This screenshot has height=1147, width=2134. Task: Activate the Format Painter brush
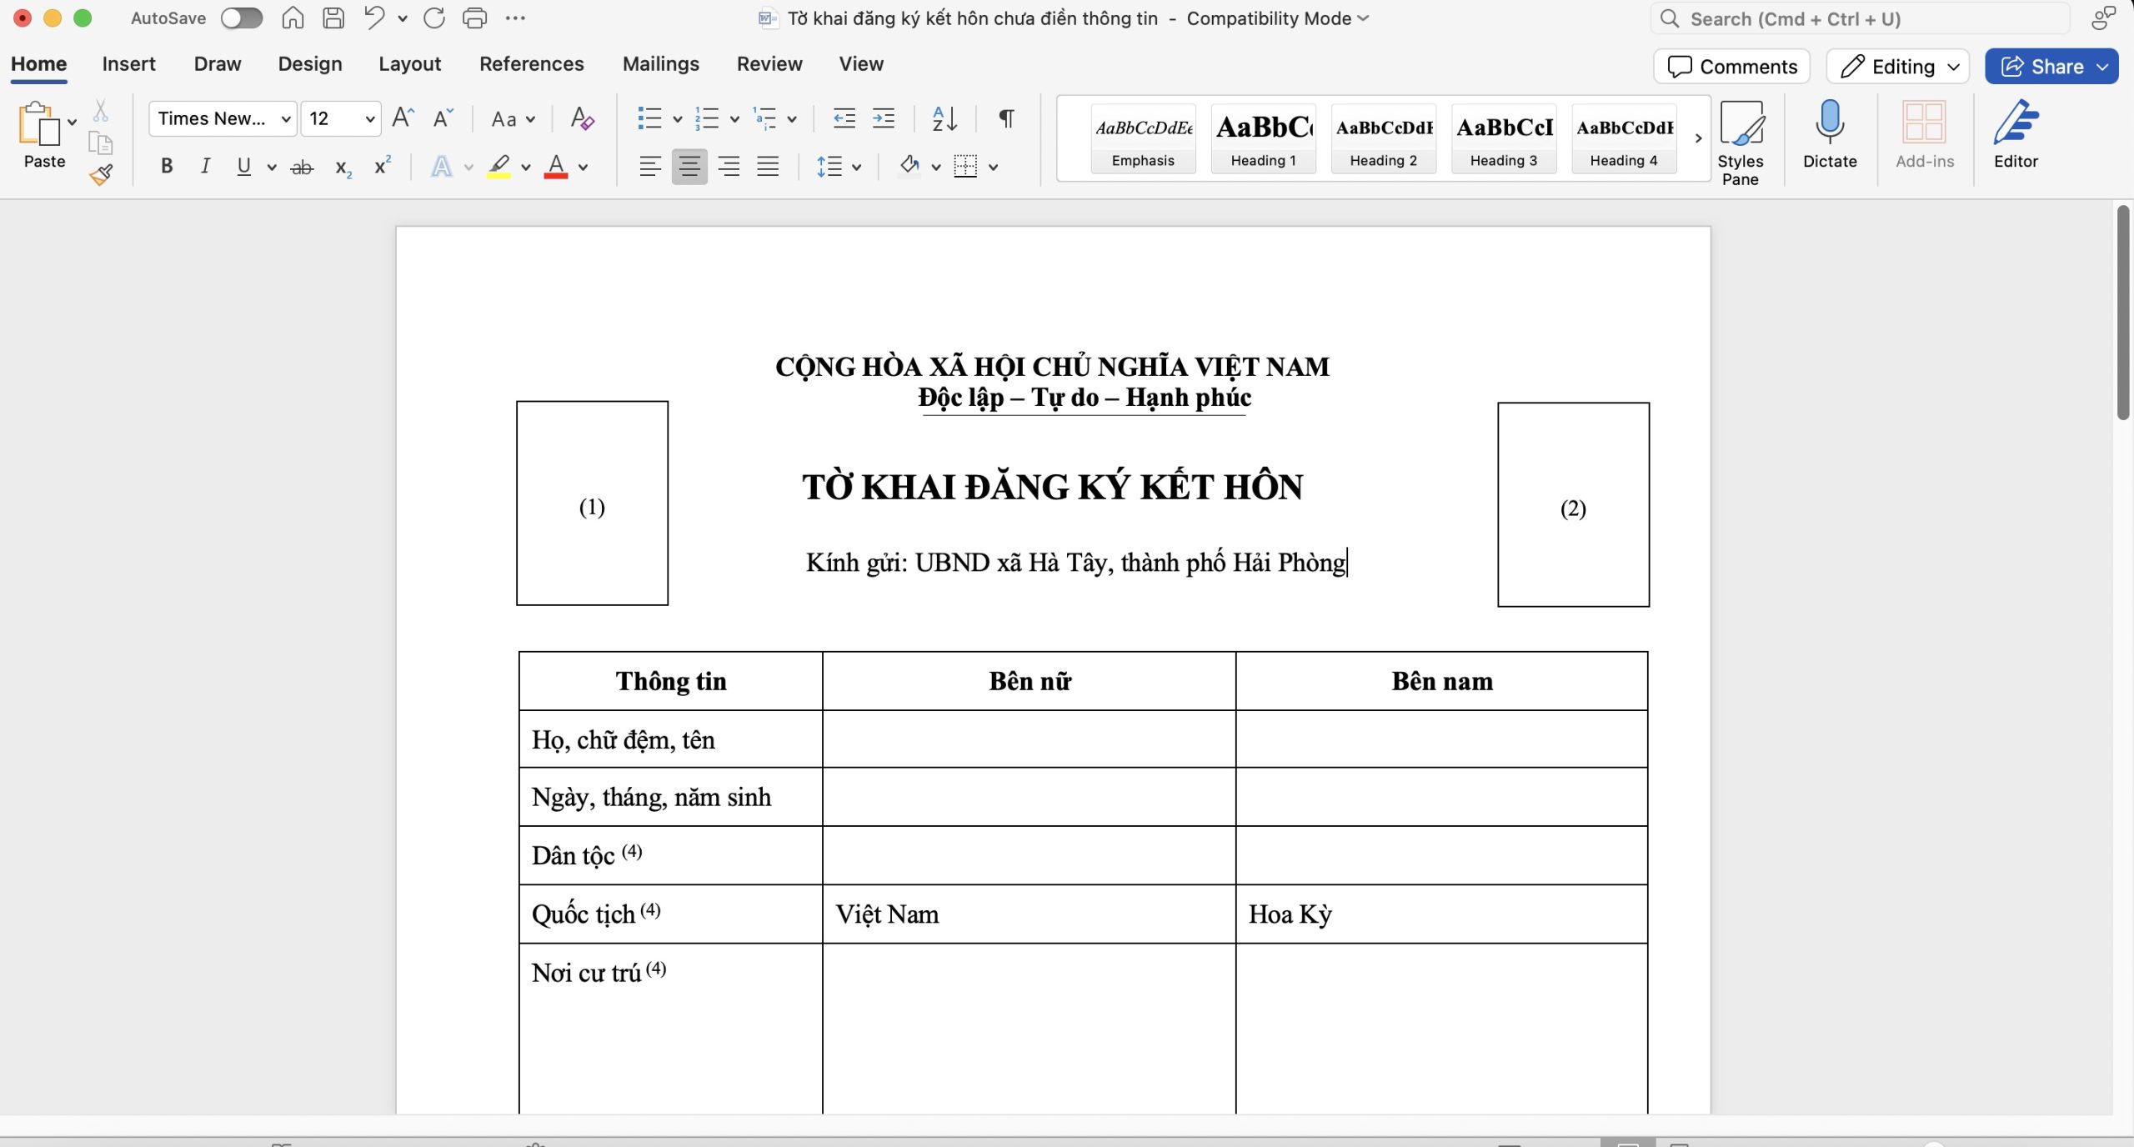point(101,174)
